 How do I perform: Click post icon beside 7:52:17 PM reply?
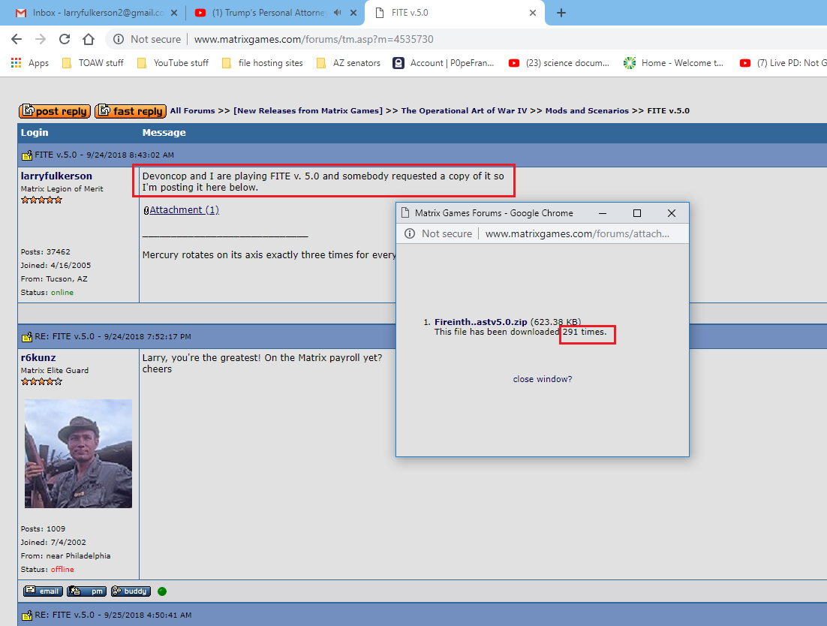pyautogui.click(x=26, y=336)
